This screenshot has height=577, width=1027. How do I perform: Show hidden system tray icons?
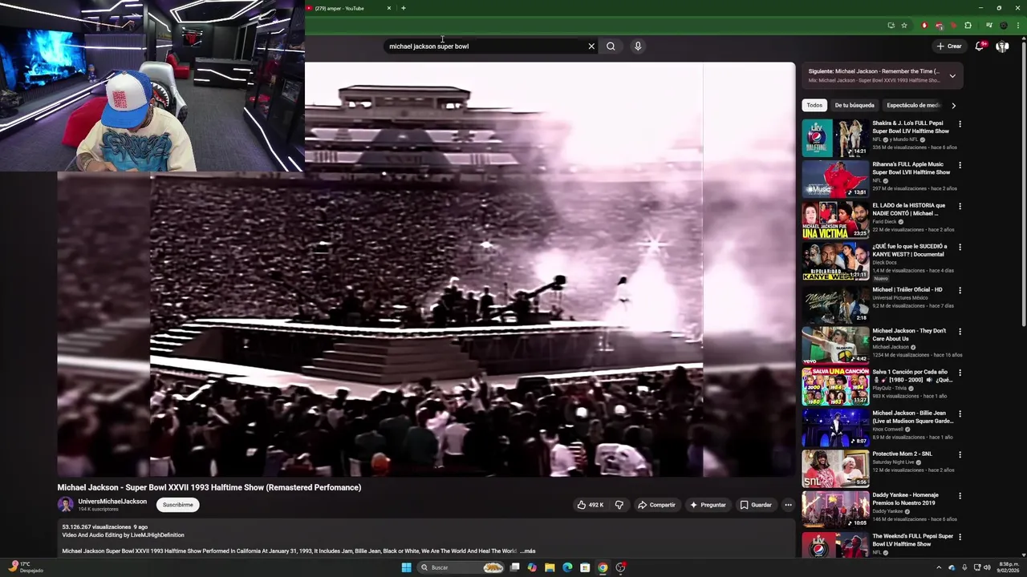(x=939, y=567)
